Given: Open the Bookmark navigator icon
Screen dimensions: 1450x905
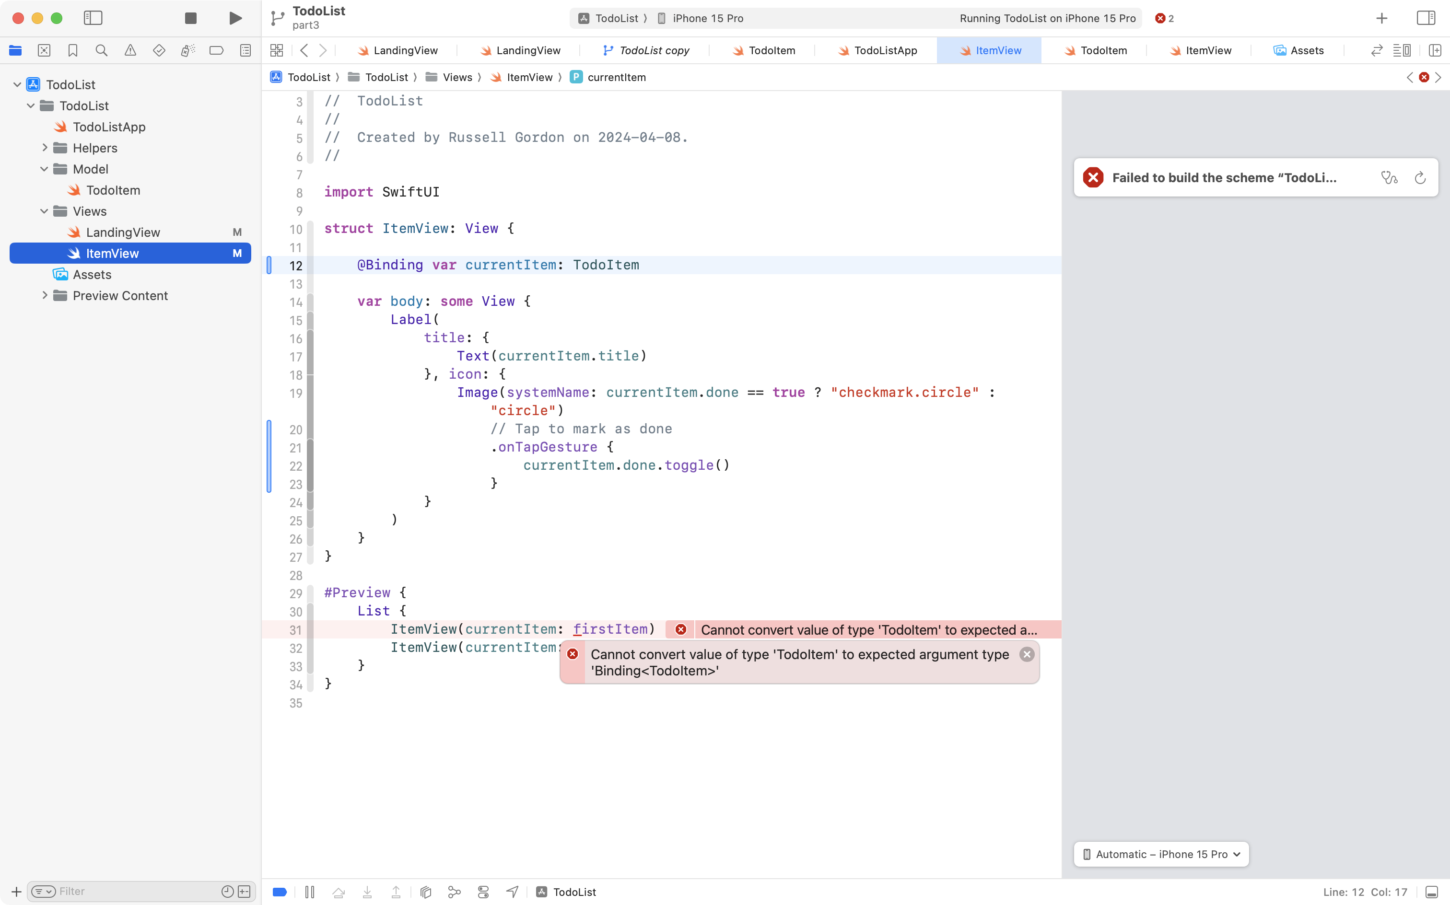Looking at the screenshot, I should [x=72, y=50].
